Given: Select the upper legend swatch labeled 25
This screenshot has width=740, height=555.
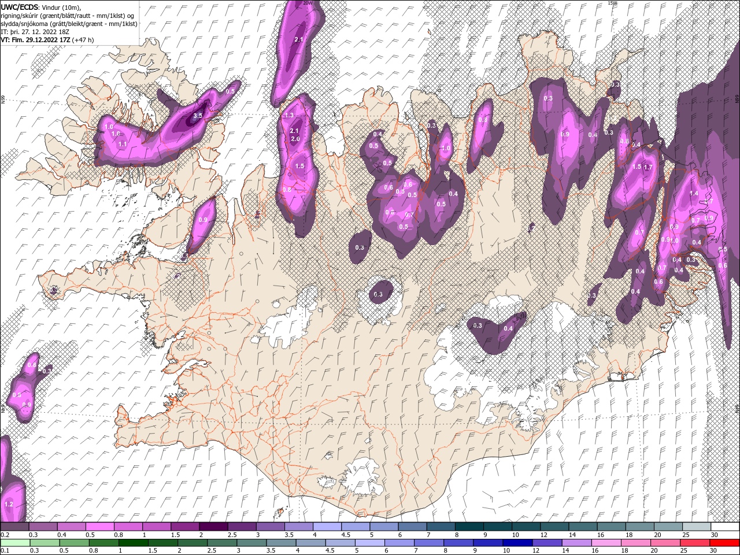Looking at the screenshot, I should (697, 527).
